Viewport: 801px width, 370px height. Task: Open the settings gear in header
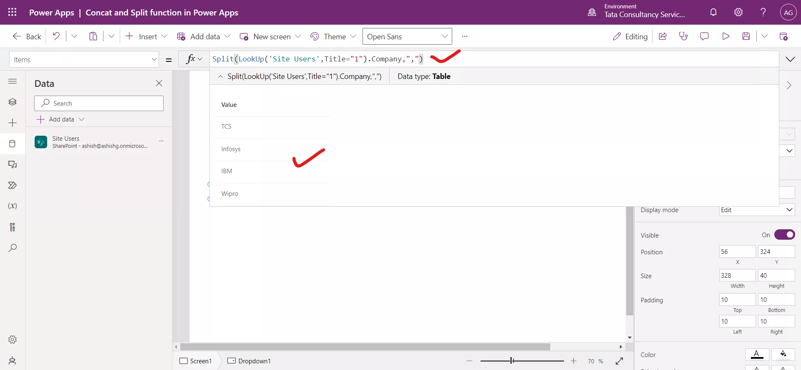(x=738, y=12)
